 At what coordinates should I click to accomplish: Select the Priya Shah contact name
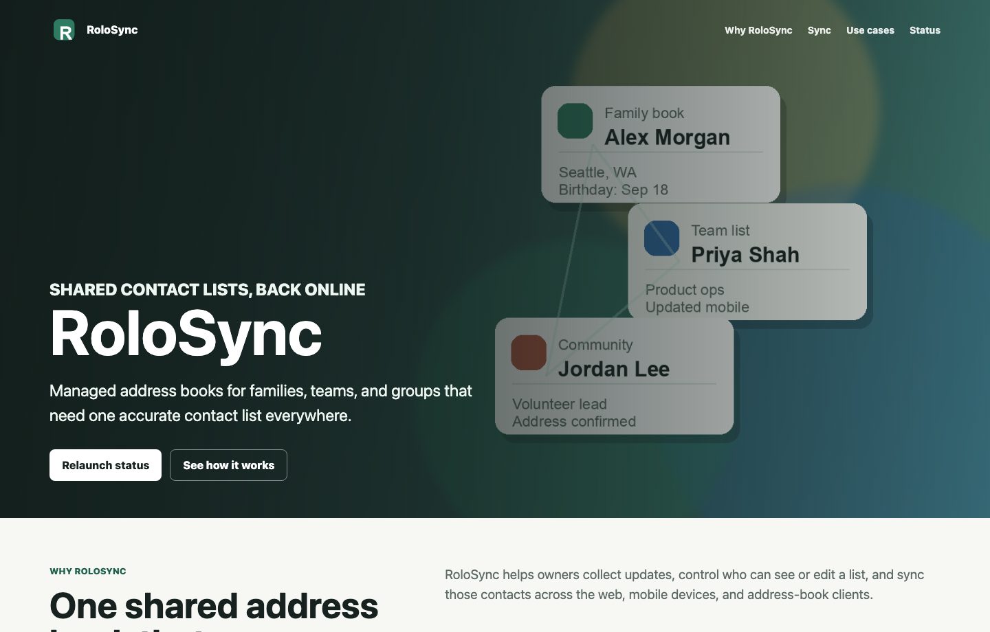coord(745,255)
